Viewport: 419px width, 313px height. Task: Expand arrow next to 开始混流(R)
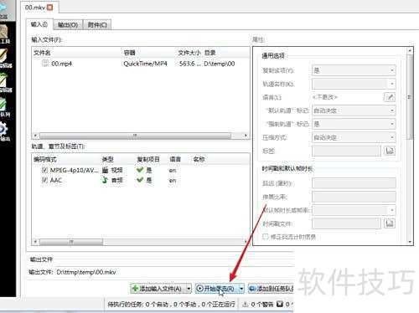pyautogui.click(x=241, y=289)
